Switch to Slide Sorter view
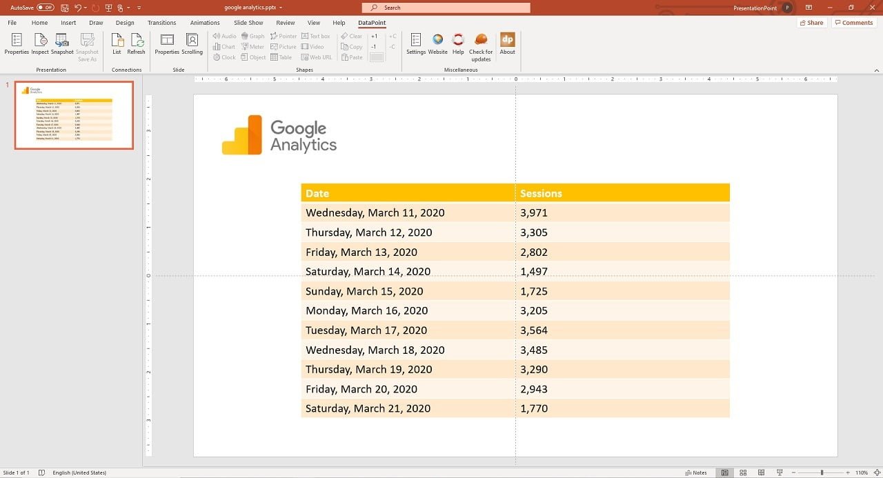Screen dimensions: 883x478 click(x=743, y=472)
